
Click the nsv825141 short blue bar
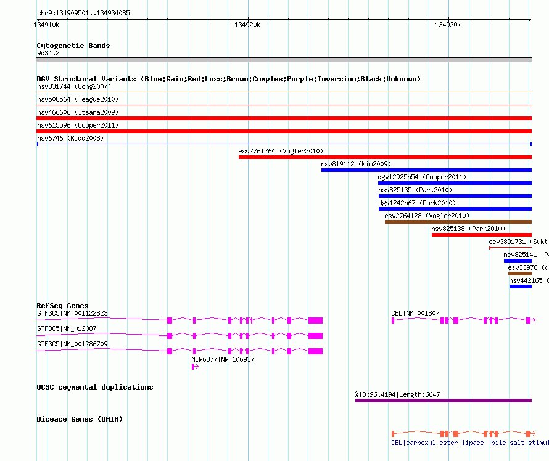(518, 261)
